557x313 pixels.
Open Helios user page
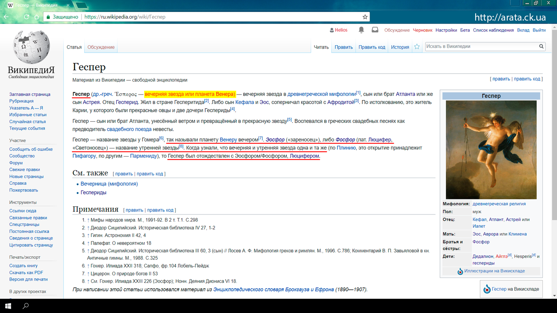[341, 30]
